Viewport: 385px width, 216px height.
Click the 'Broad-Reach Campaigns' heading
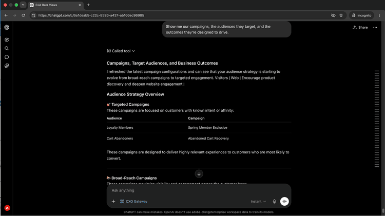134,178
